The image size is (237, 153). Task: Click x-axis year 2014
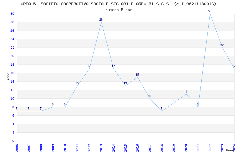coord(113,148)
